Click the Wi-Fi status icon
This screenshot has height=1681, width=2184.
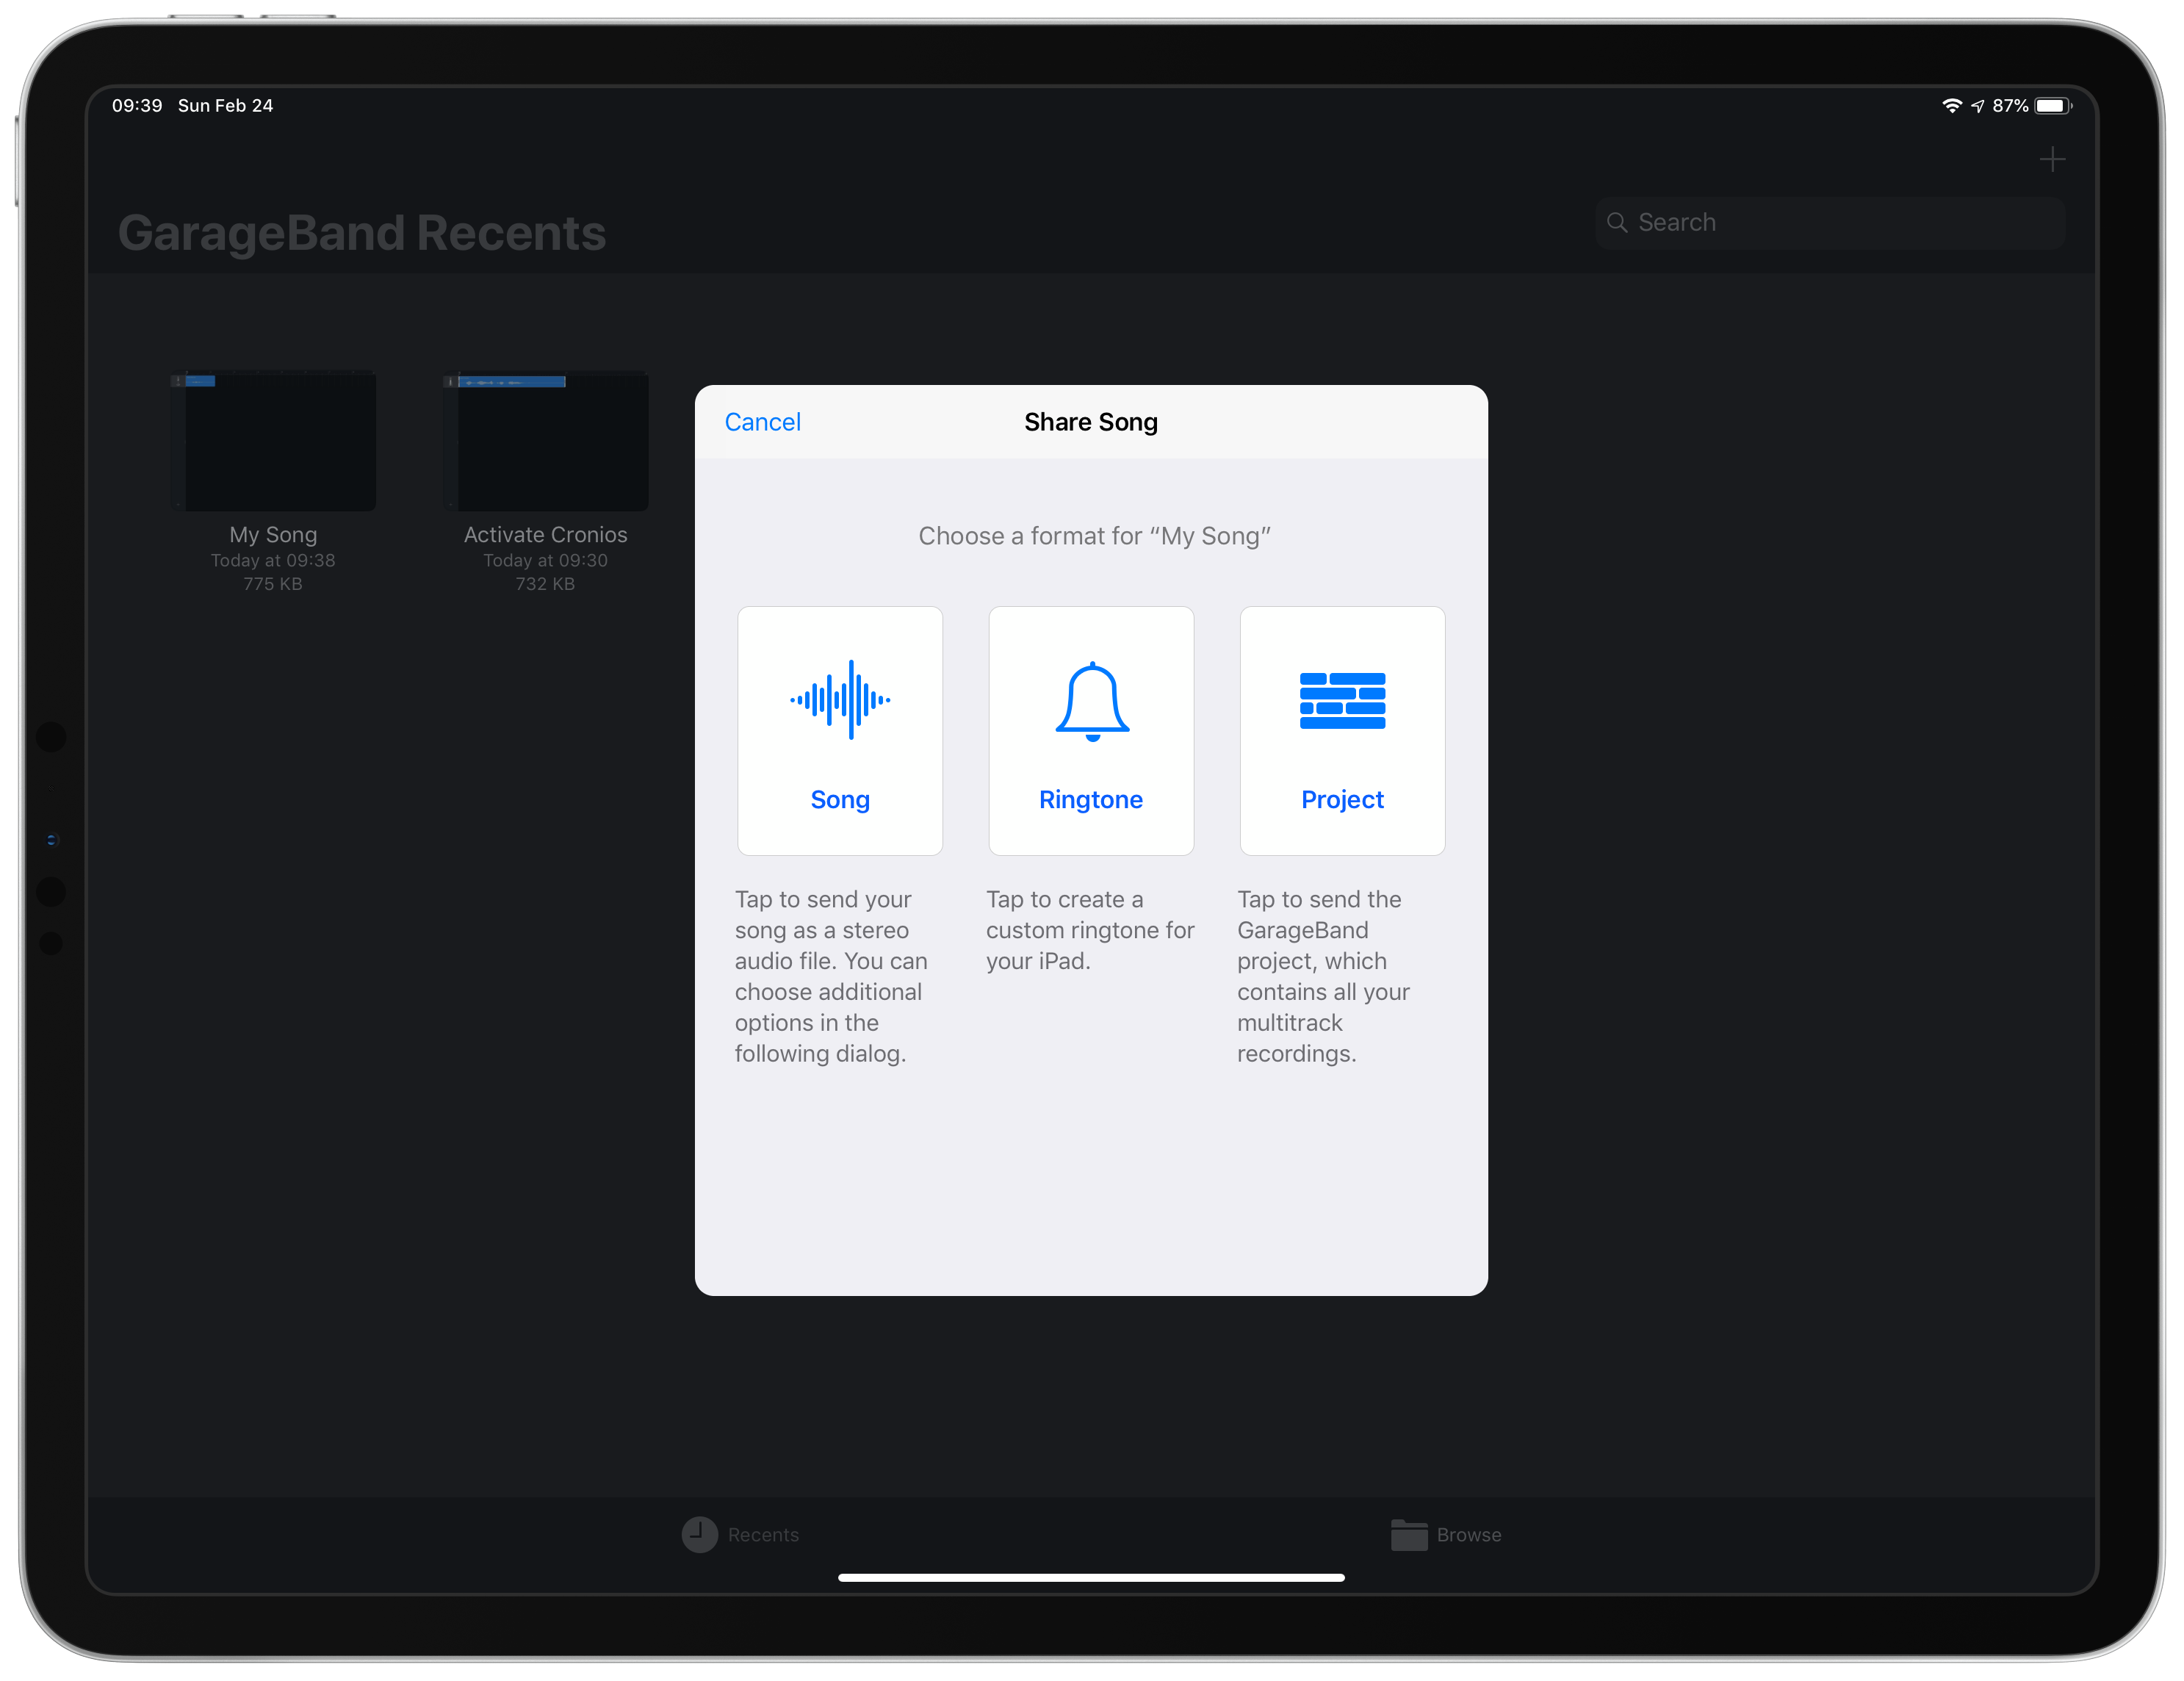click(1951, 105)
